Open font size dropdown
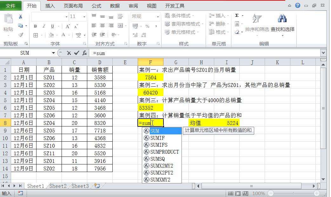 tap(84, 17)
